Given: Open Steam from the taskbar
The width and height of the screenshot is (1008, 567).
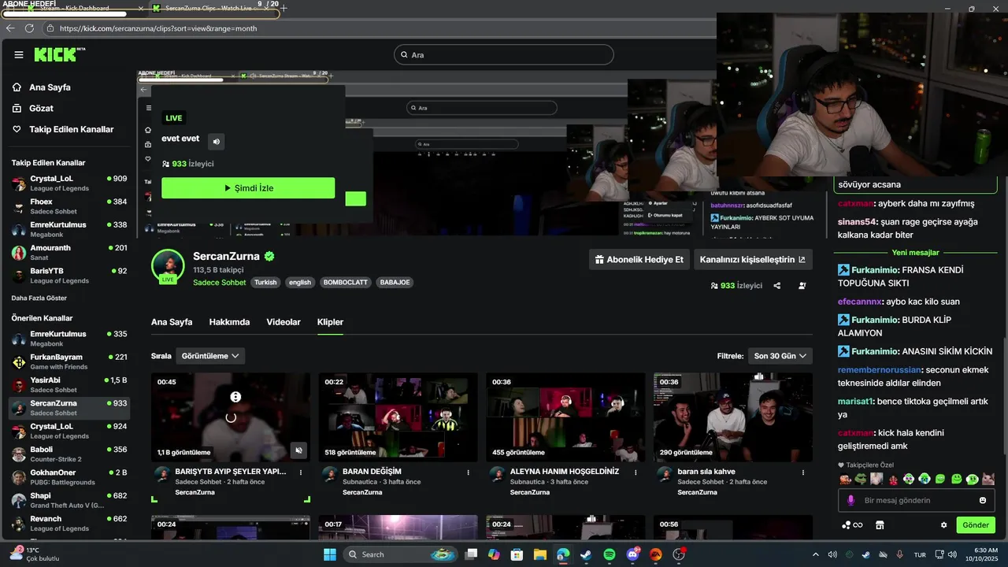Looking at the screenshot, I should pyautogui.click(x=586, y=554).
